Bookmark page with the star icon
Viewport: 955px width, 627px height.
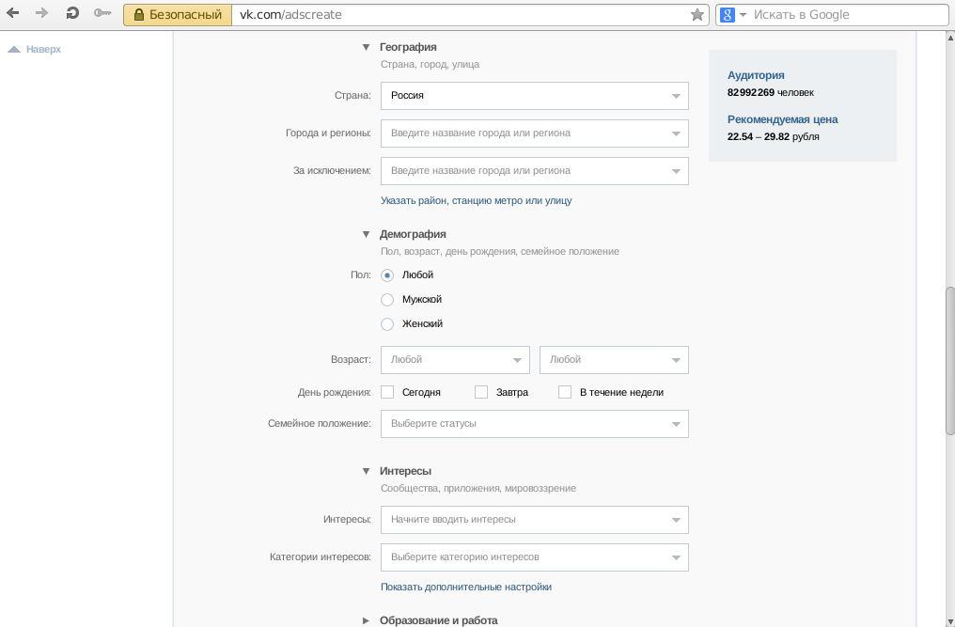pyautogui.click(x=697, y=15)
